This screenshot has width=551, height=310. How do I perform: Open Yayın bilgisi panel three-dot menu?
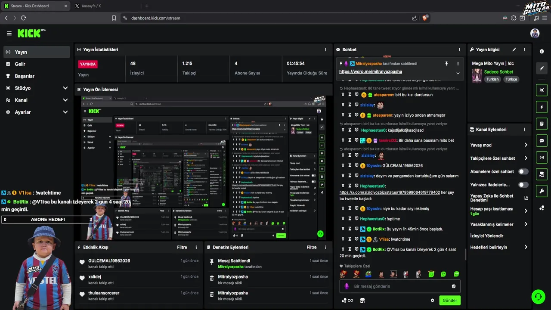[524, 50]
